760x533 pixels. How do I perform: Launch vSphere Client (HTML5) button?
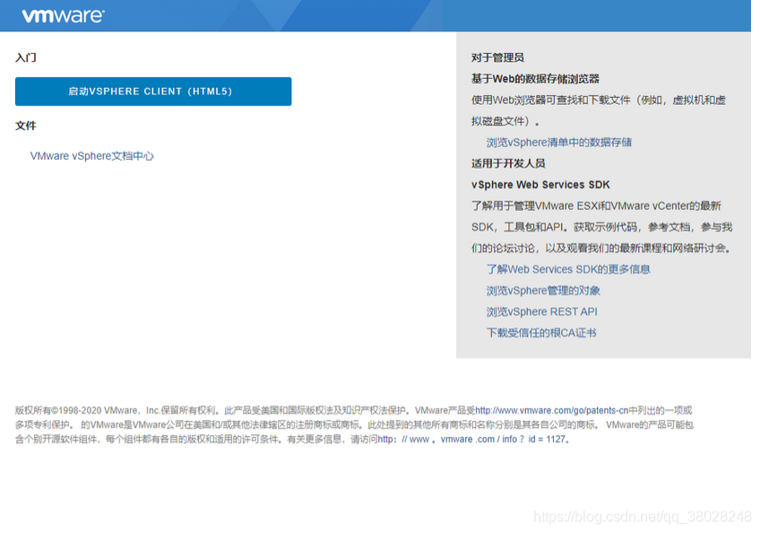153,92
